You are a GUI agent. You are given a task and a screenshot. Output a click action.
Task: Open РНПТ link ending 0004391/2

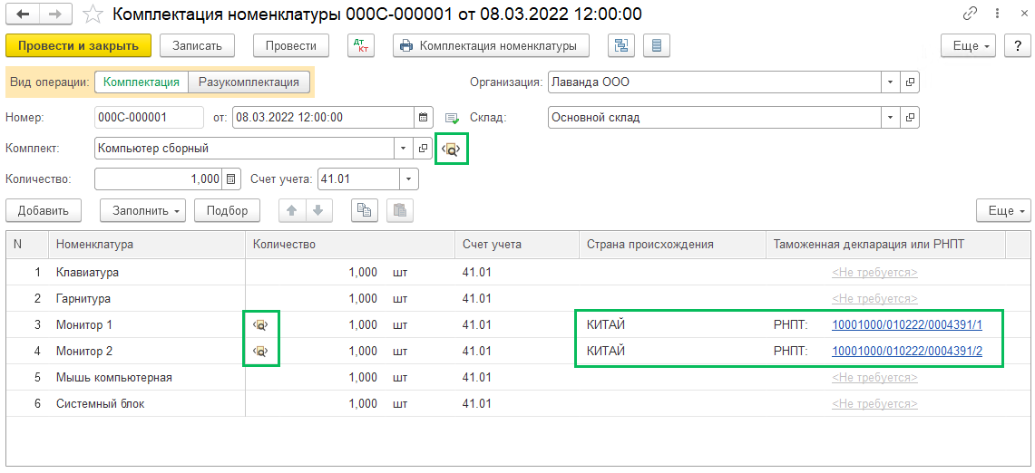908,351
